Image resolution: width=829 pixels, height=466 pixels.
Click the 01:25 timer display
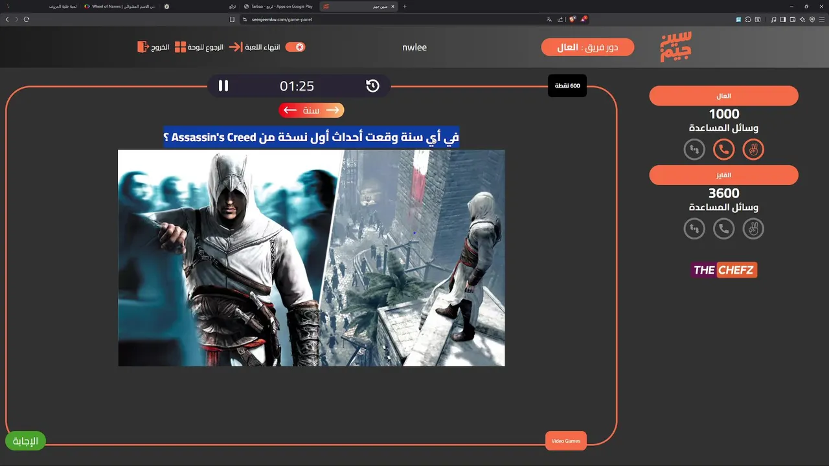[297, 86]
